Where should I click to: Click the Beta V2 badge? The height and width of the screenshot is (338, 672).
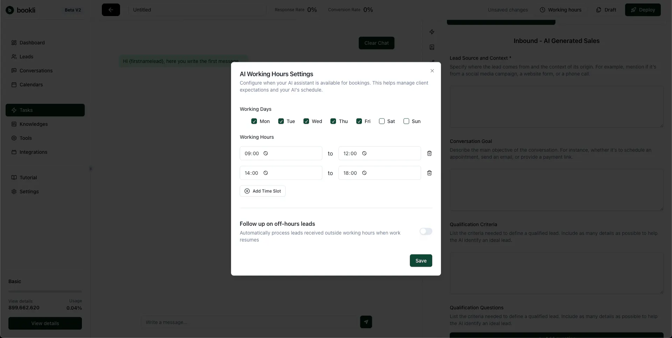[x=73, y=10]
